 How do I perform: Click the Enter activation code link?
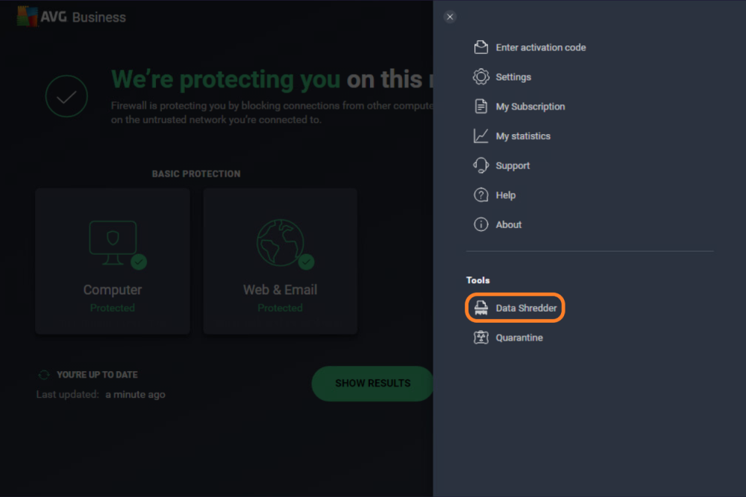(540, 46)
